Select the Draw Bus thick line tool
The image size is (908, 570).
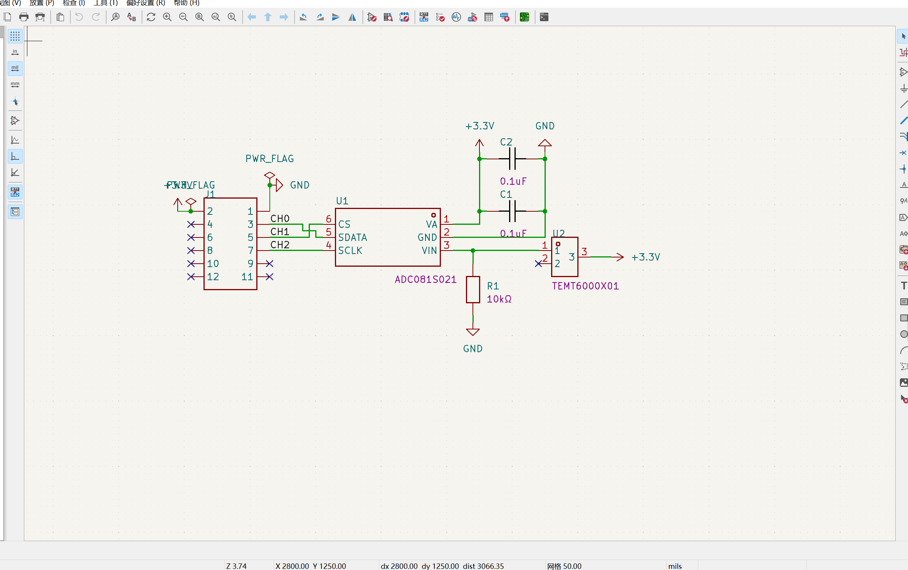pyautogui.click(x=903, y=120)
